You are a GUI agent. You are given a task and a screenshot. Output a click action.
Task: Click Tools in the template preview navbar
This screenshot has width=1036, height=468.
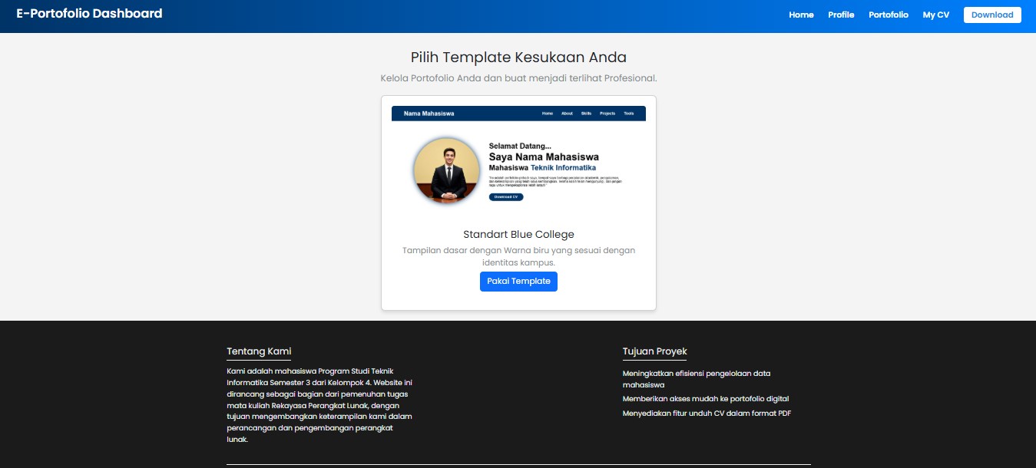[628, 113]
